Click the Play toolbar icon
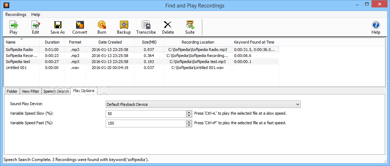Viewport: 390px width, 166px height. pos(14,27)
